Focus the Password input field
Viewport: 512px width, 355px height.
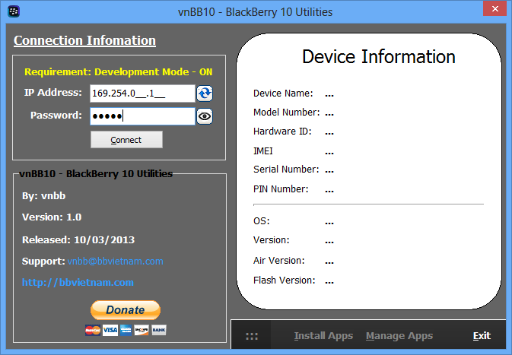pyautogui.click(x=142, y=116)
